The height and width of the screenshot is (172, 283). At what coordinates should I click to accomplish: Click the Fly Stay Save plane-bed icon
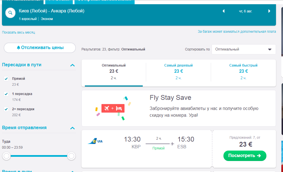[113, 108]
